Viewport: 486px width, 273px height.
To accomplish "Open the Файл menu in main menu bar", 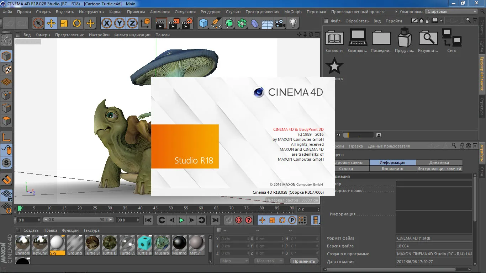I will 7,12.
